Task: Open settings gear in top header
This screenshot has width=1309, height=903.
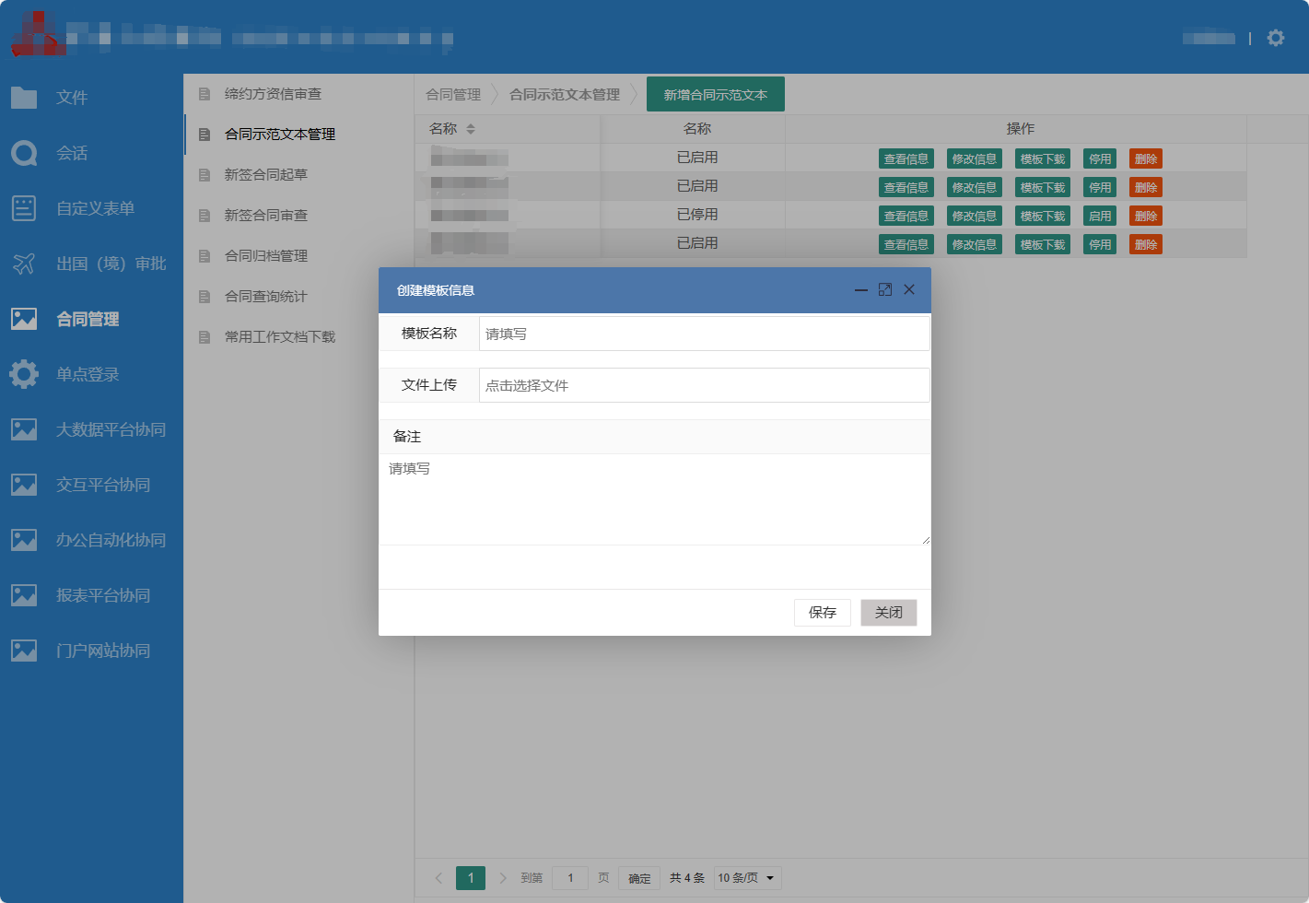Action: [1276, 38]
